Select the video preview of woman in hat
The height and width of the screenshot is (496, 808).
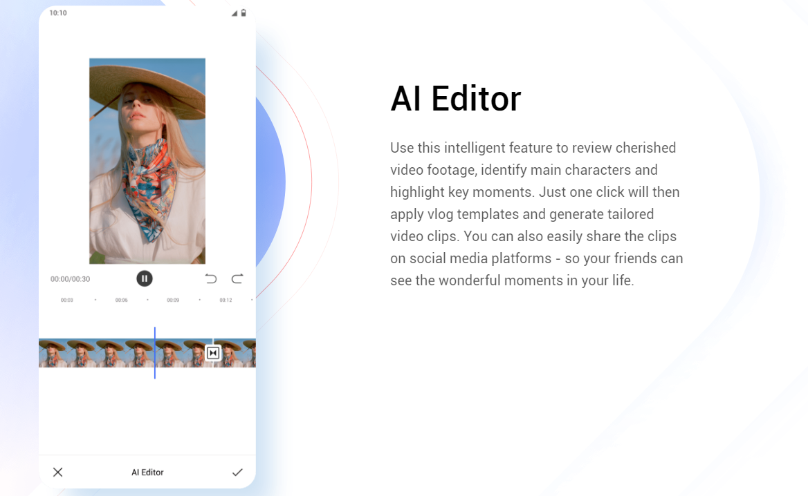(x=147, y=161)
